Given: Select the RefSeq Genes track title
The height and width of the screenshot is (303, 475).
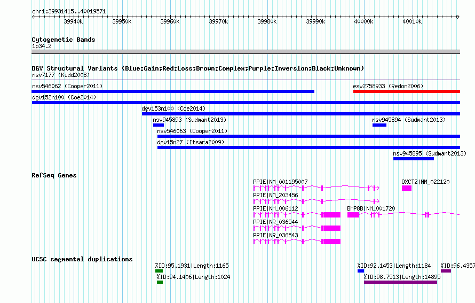Looking at the screenshot, I should [x=54, y=175].
